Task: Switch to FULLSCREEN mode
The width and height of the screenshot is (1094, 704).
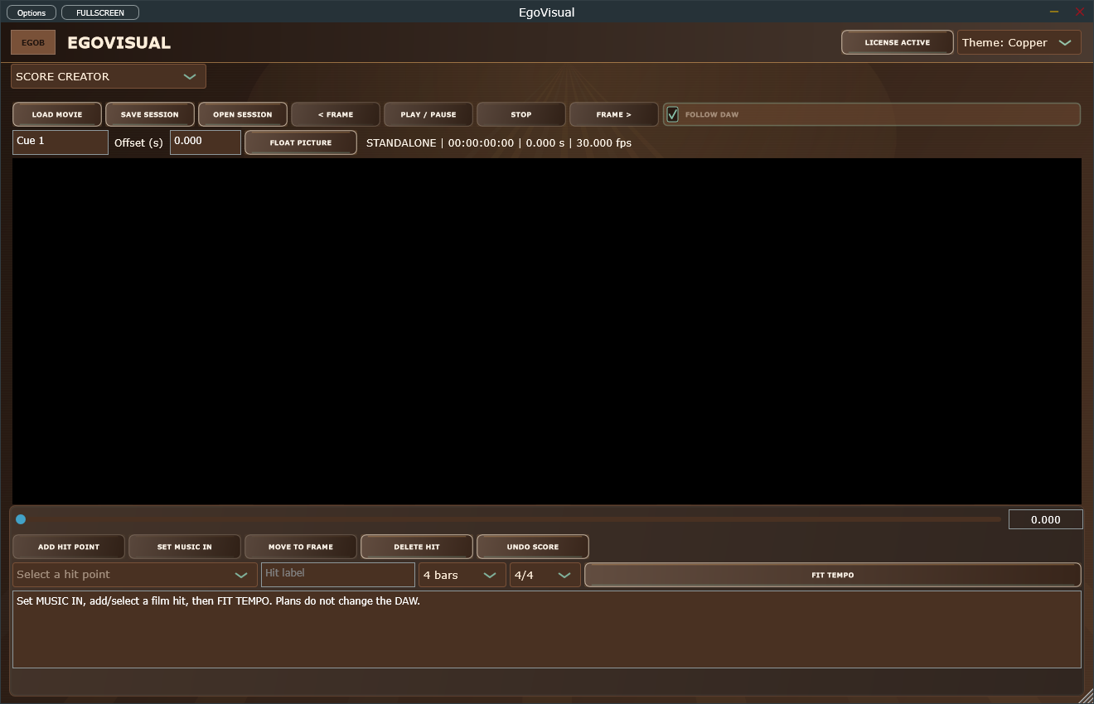Action: click(100, 12)
